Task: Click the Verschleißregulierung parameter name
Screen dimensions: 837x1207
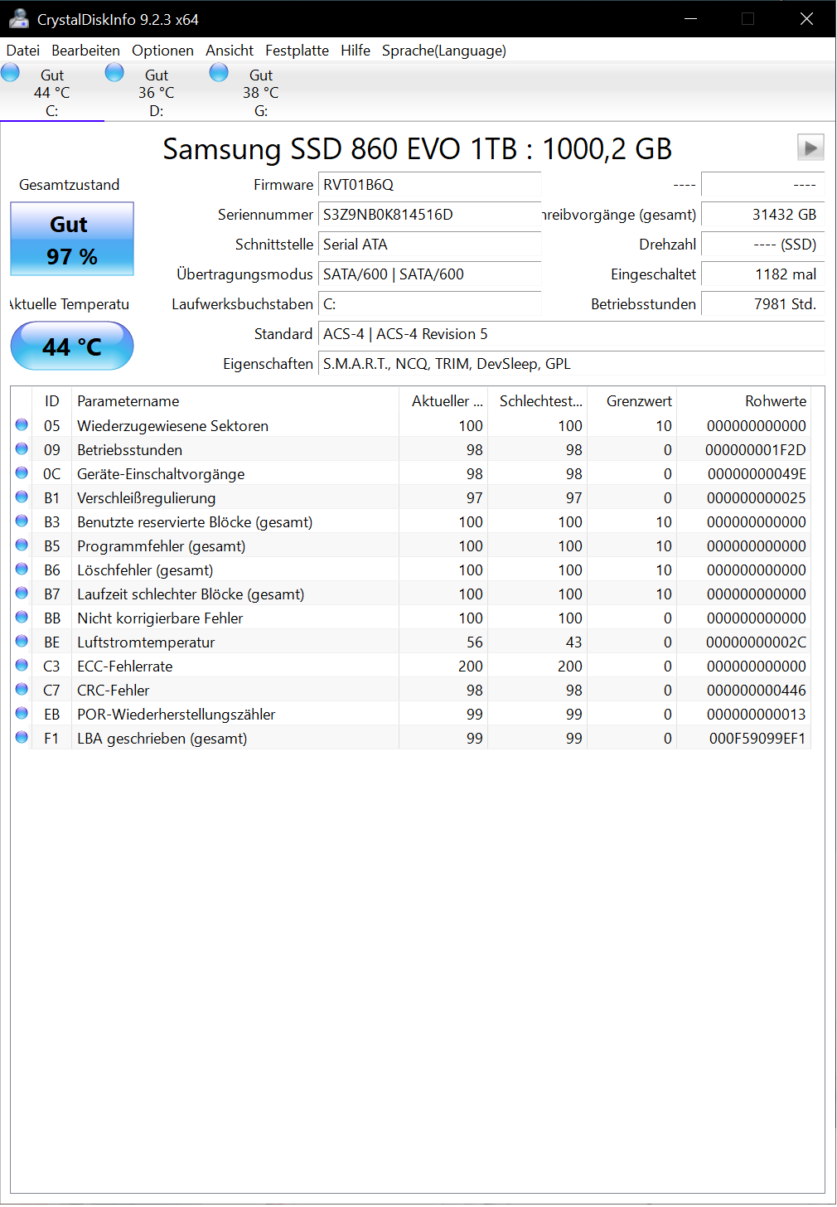Action: pyautogui.click(x=147, y=497)
